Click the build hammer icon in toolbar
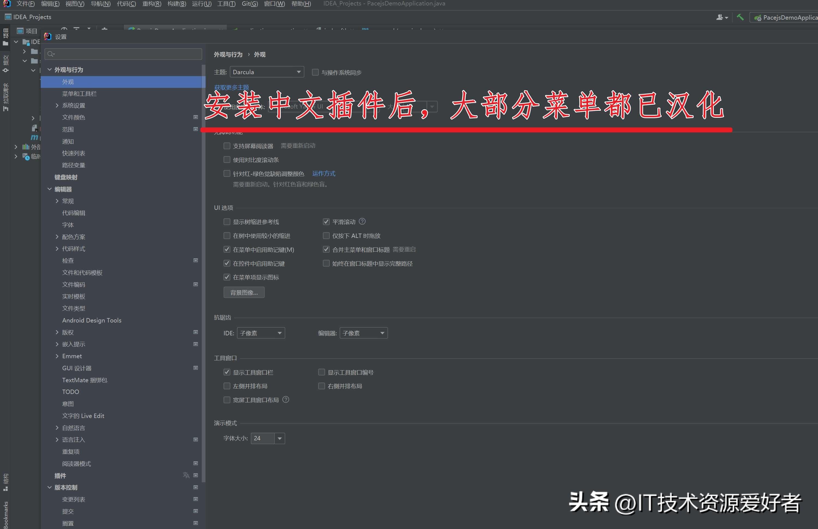The width and height of the screenshot is (818, 529). 740,17
